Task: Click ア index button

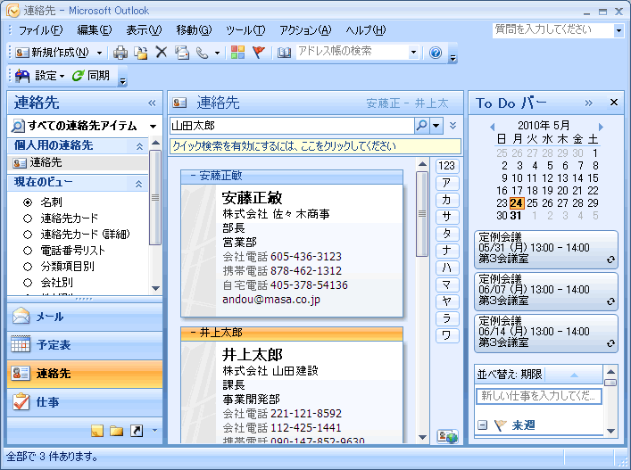Action: click(446, 183)
